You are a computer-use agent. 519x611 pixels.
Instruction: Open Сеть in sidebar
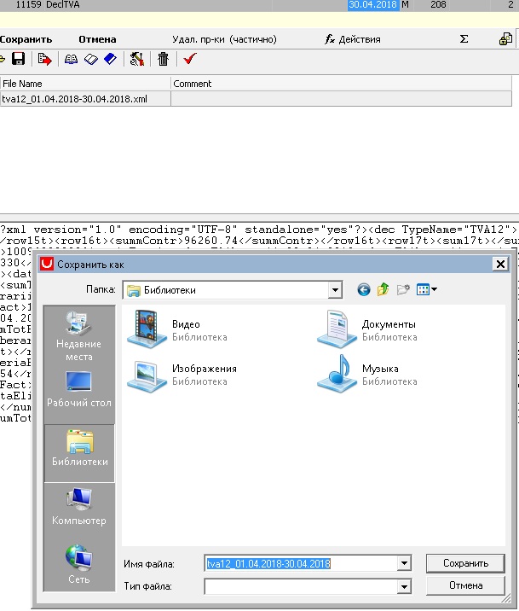tap(79, 564)
